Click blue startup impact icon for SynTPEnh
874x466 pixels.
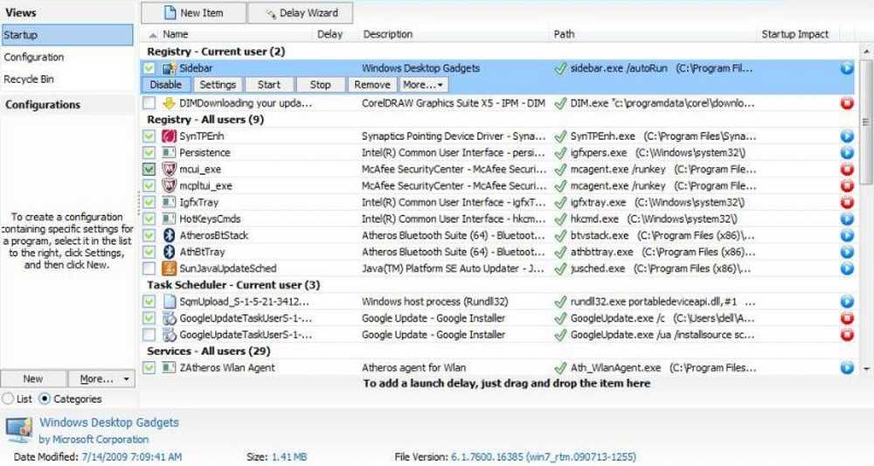point(847,136)
